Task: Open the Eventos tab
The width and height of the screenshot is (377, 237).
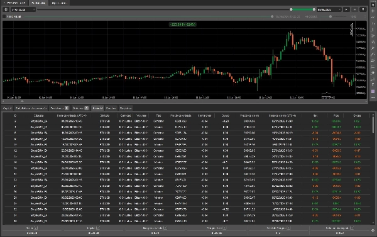Action: tap(111, 108)
